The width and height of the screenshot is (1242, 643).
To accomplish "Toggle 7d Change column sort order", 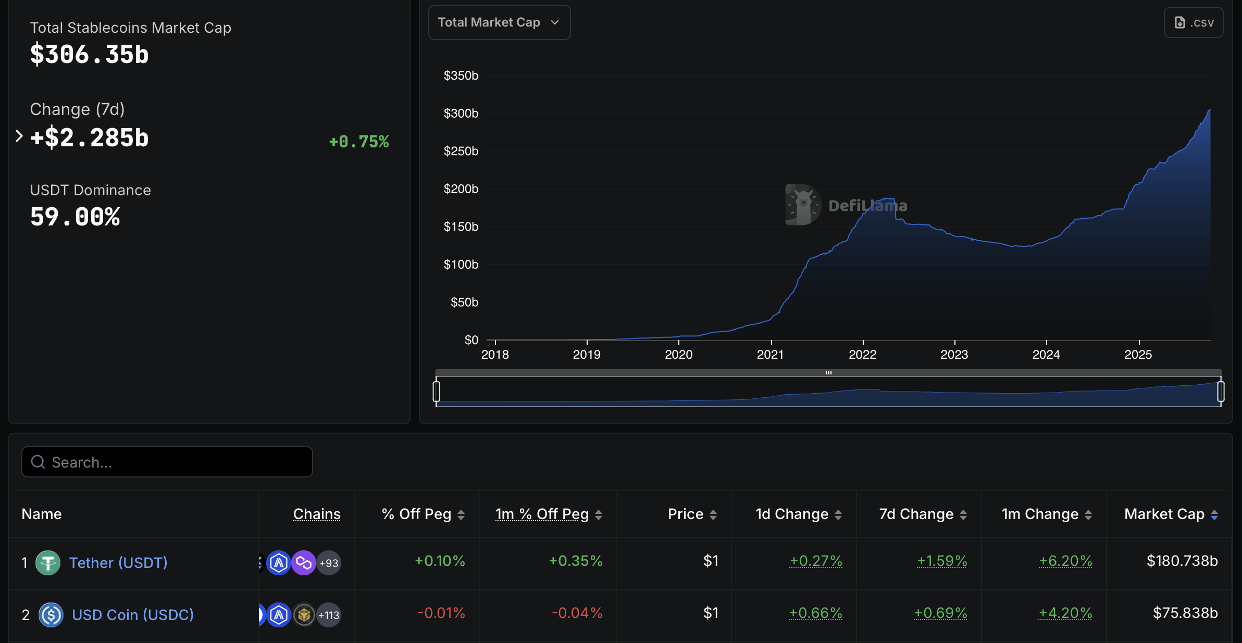I will point(962,514).
